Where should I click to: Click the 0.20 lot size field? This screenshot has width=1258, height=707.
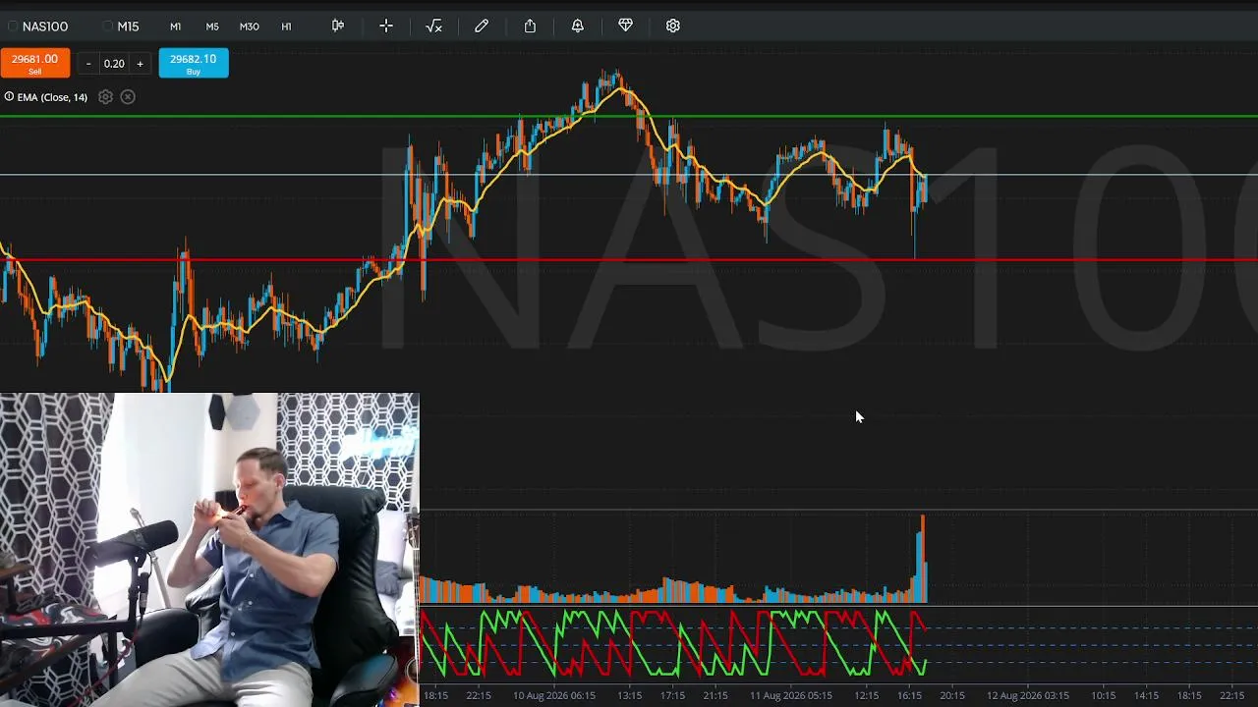114,64
